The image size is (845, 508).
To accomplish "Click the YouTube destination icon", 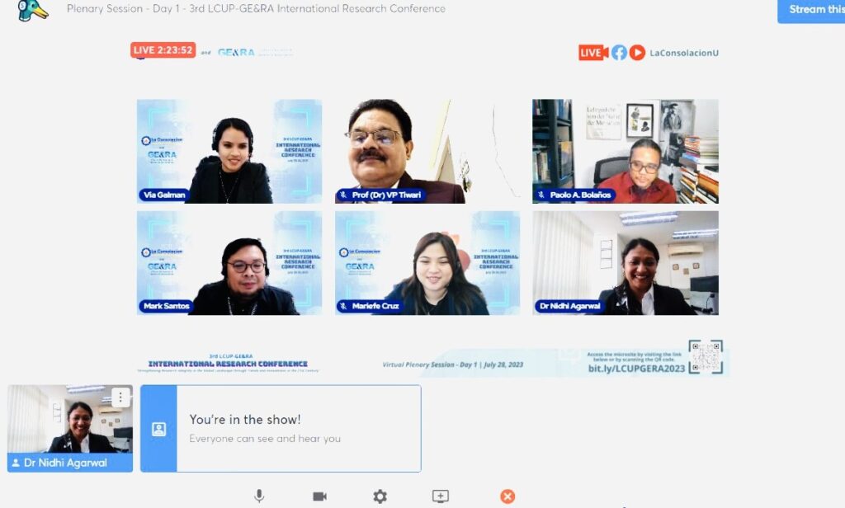I will (637, 53).
